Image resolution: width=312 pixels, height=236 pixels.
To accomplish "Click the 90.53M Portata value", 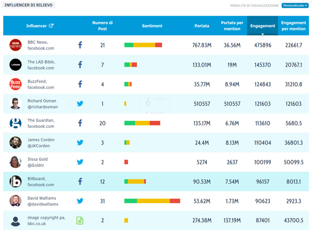I will (202, 181).
